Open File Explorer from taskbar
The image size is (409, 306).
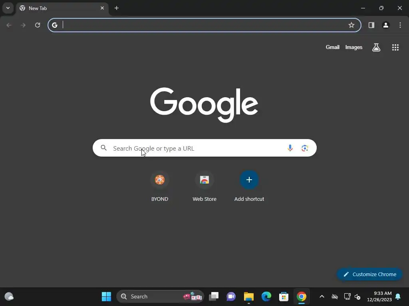pyautogui.click(x=248, y=296)
